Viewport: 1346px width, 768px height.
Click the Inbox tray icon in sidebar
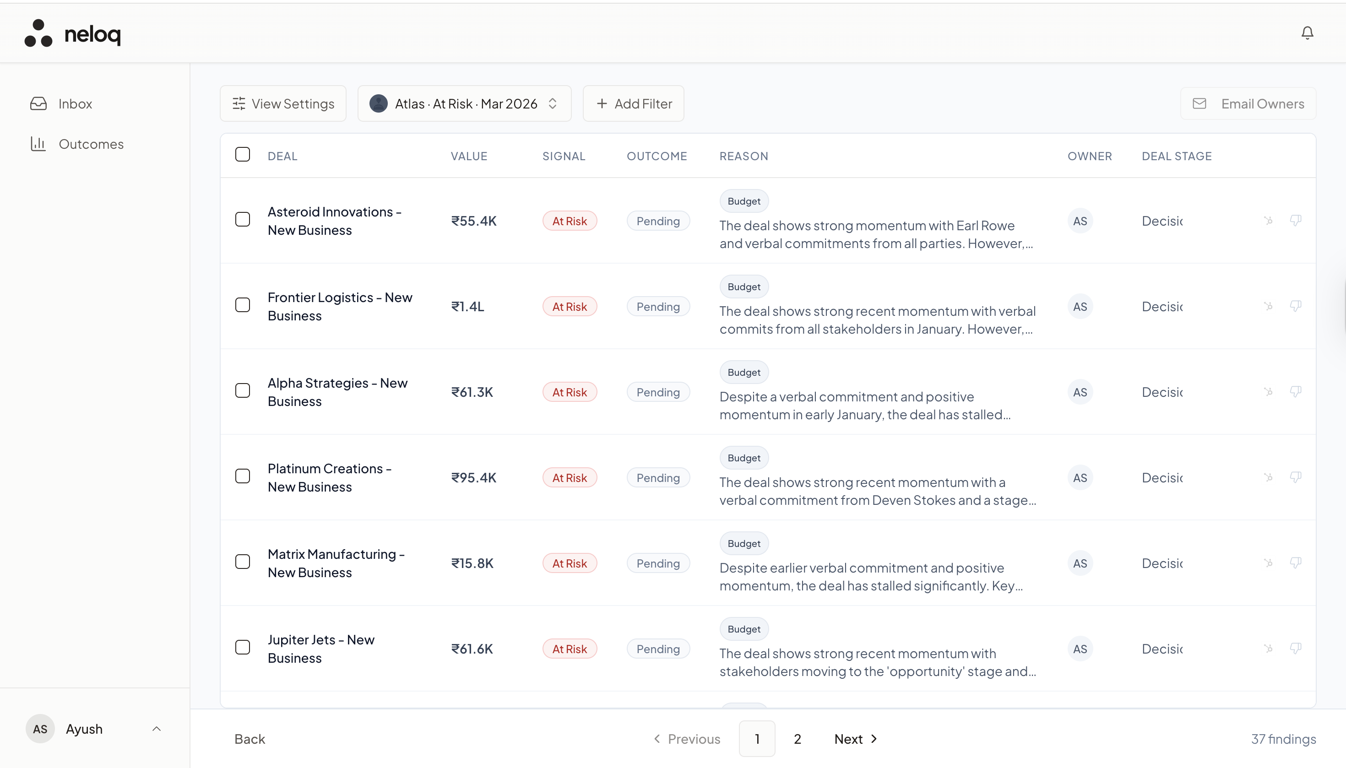point(38,103)
